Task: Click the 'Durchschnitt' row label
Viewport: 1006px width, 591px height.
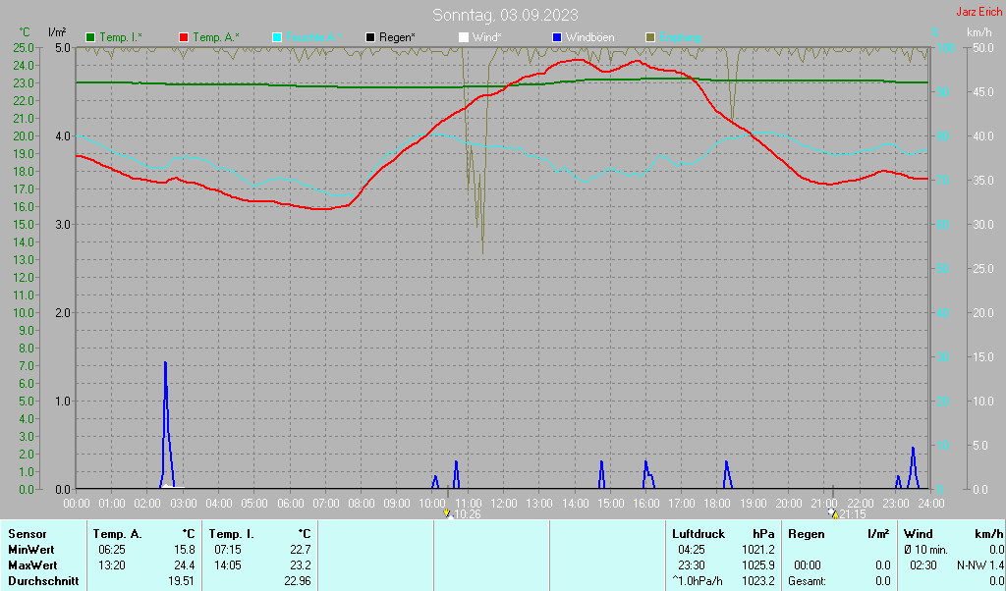Action: pos(43,581)
